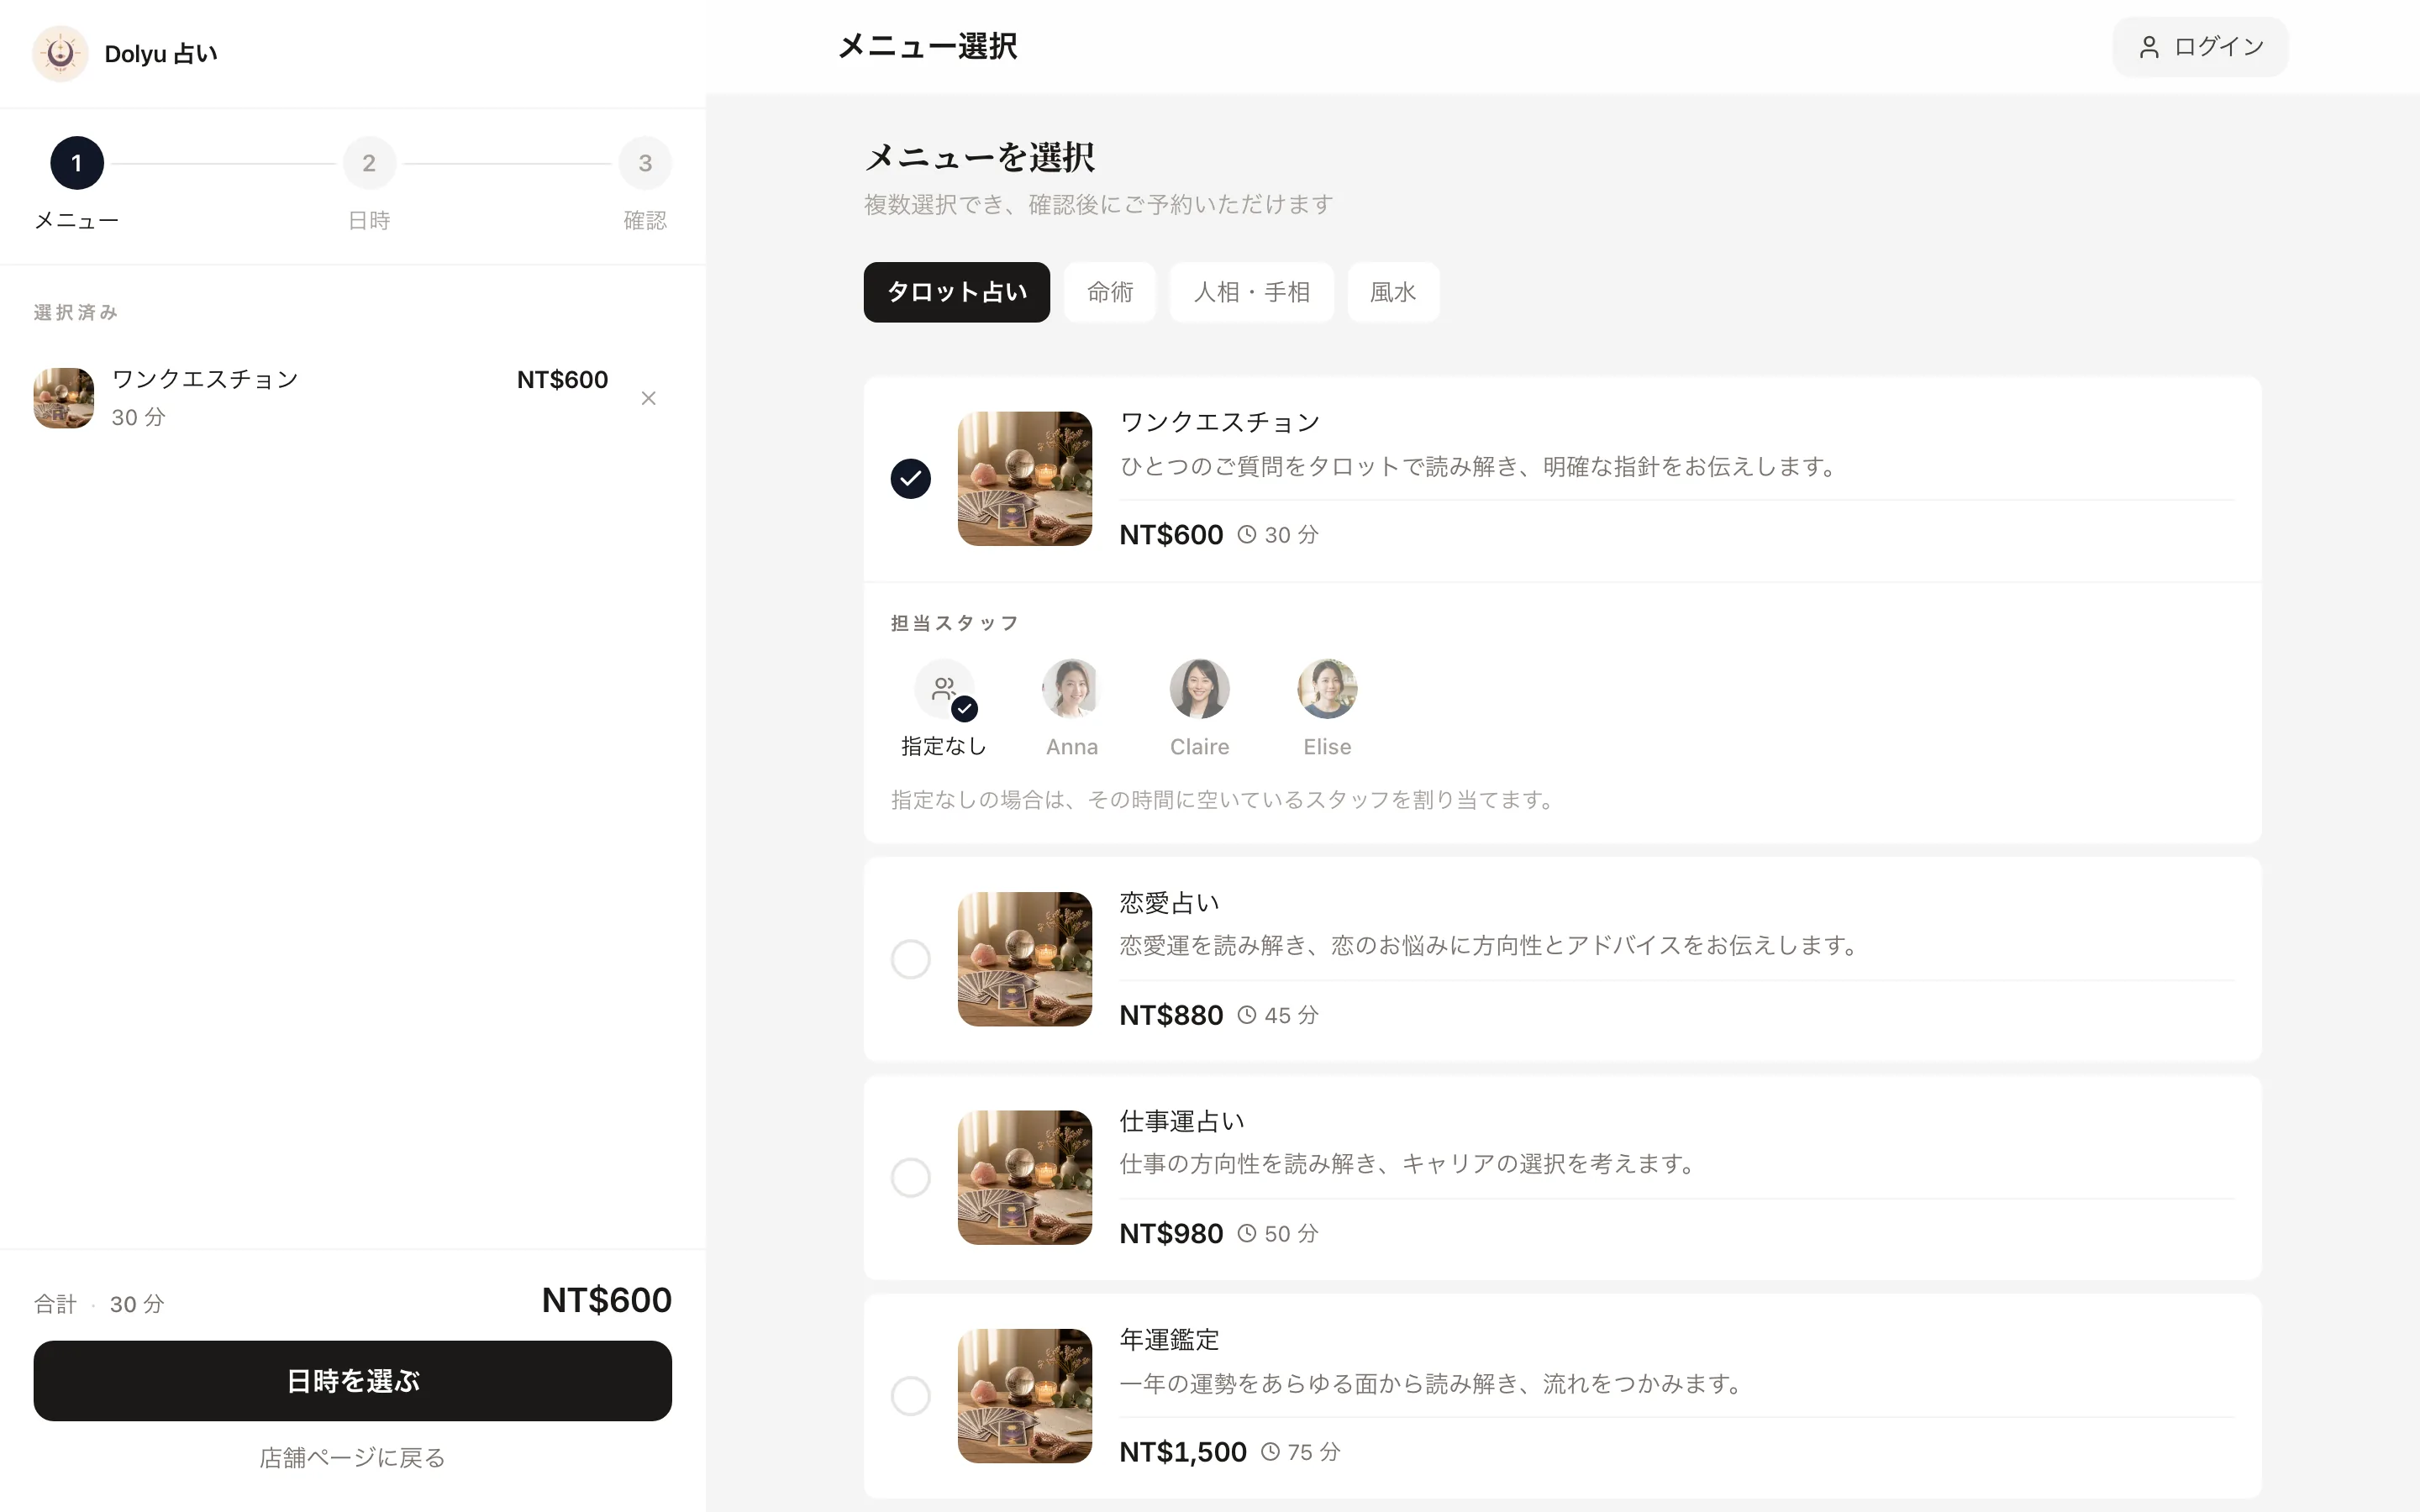Switch to the 命術 tab
Screen dimensions: 2420x1512
pyautogui.click(x=1110, y=292)
